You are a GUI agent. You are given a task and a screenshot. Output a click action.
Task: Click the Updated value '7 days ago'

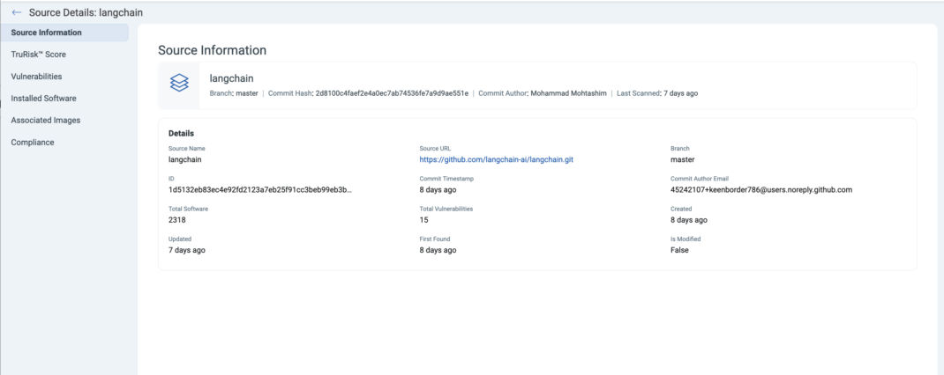tap(187, 250)
